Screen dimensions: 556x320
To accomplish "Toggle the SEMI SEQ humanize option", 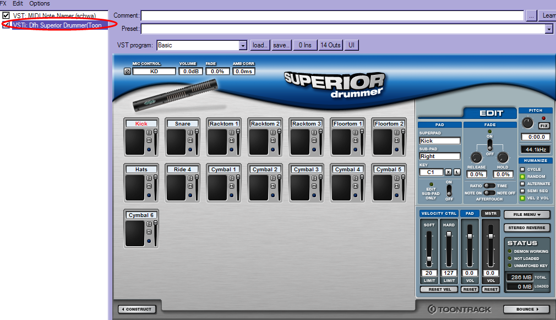I will [x=522, y=191].
